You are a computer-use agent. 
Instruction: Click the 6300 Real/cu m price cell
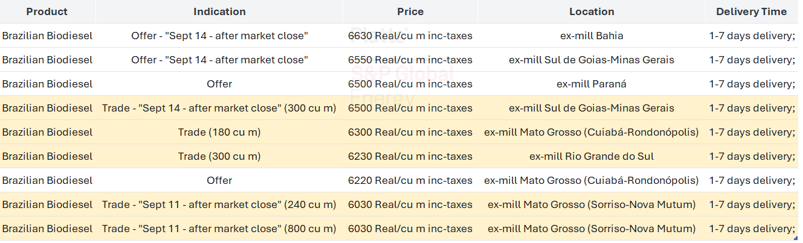410,132
